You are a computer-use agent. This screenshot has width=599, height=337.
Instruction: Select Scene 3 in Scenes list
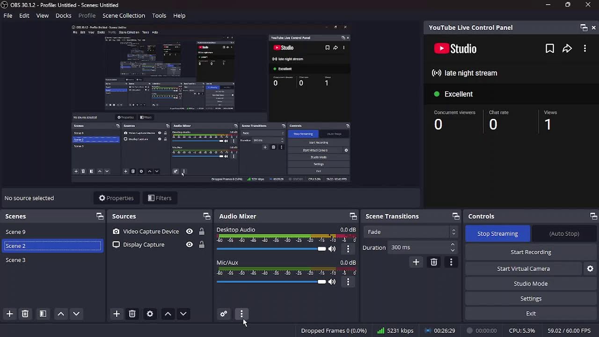[53, 260]
